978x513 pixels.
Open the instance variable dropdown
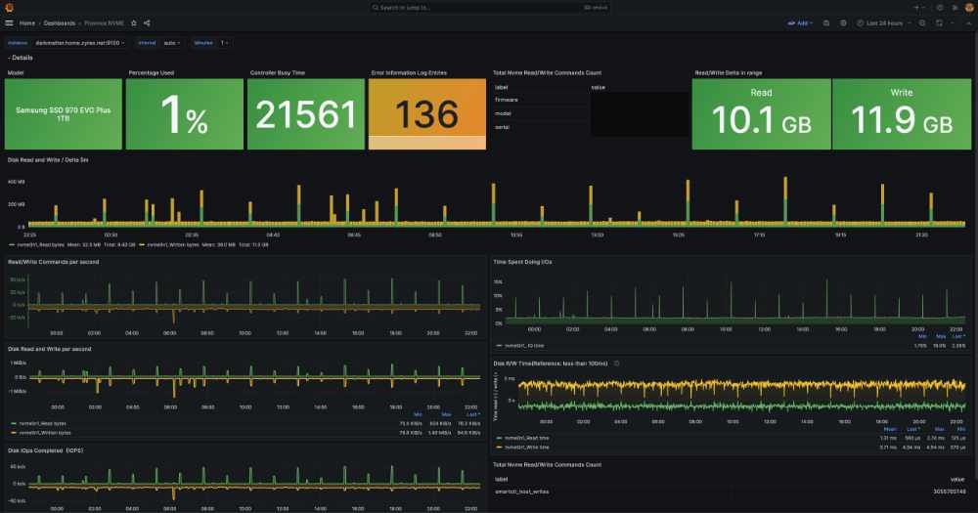[79, 43]
